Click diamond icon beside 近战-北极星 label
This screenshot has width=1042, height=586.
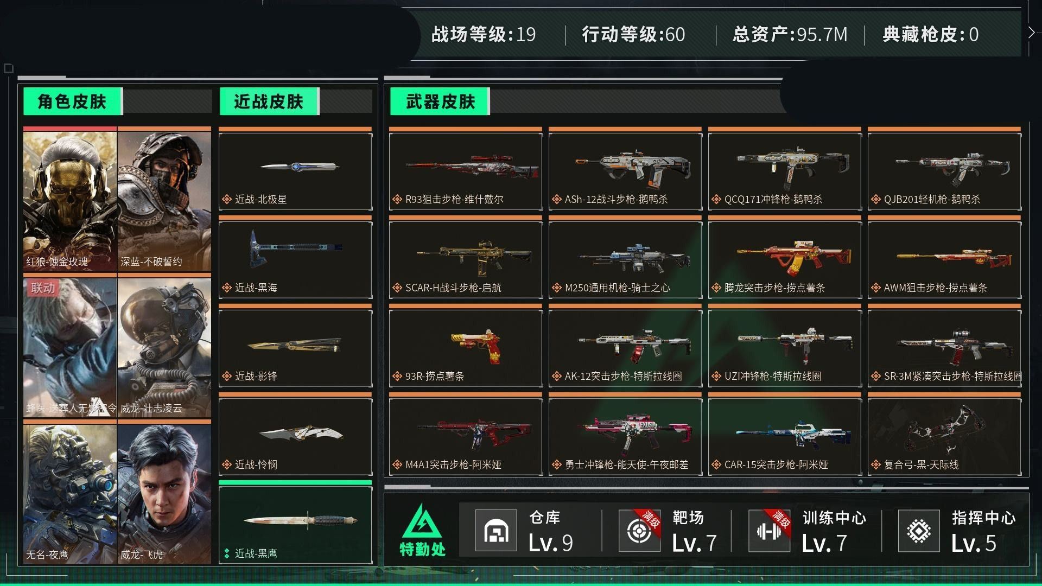(227, 199)
